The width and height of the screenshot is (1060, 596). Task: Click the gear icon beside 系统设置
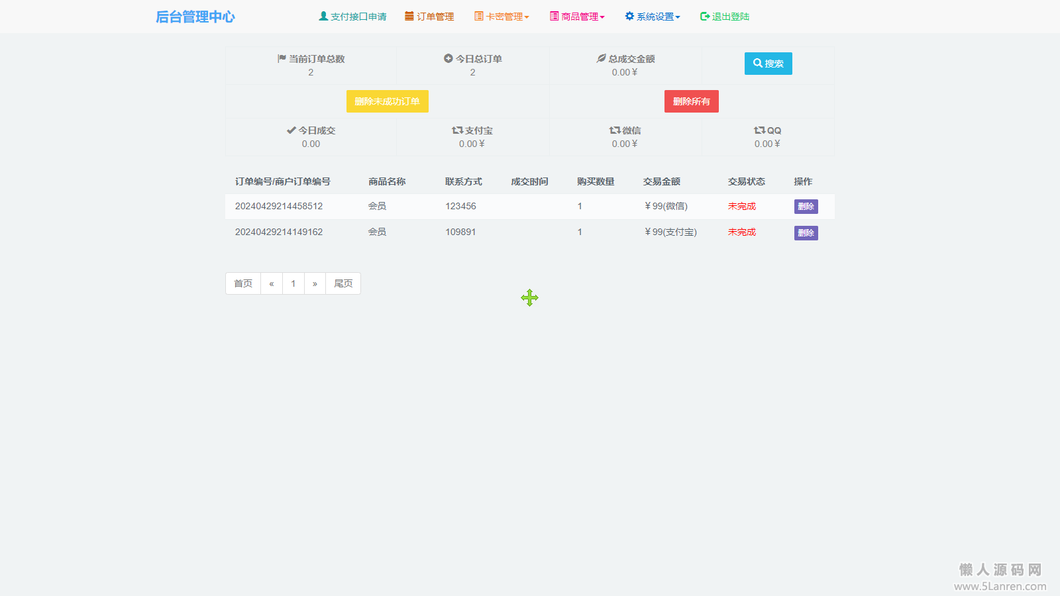[x=629, y=16]
